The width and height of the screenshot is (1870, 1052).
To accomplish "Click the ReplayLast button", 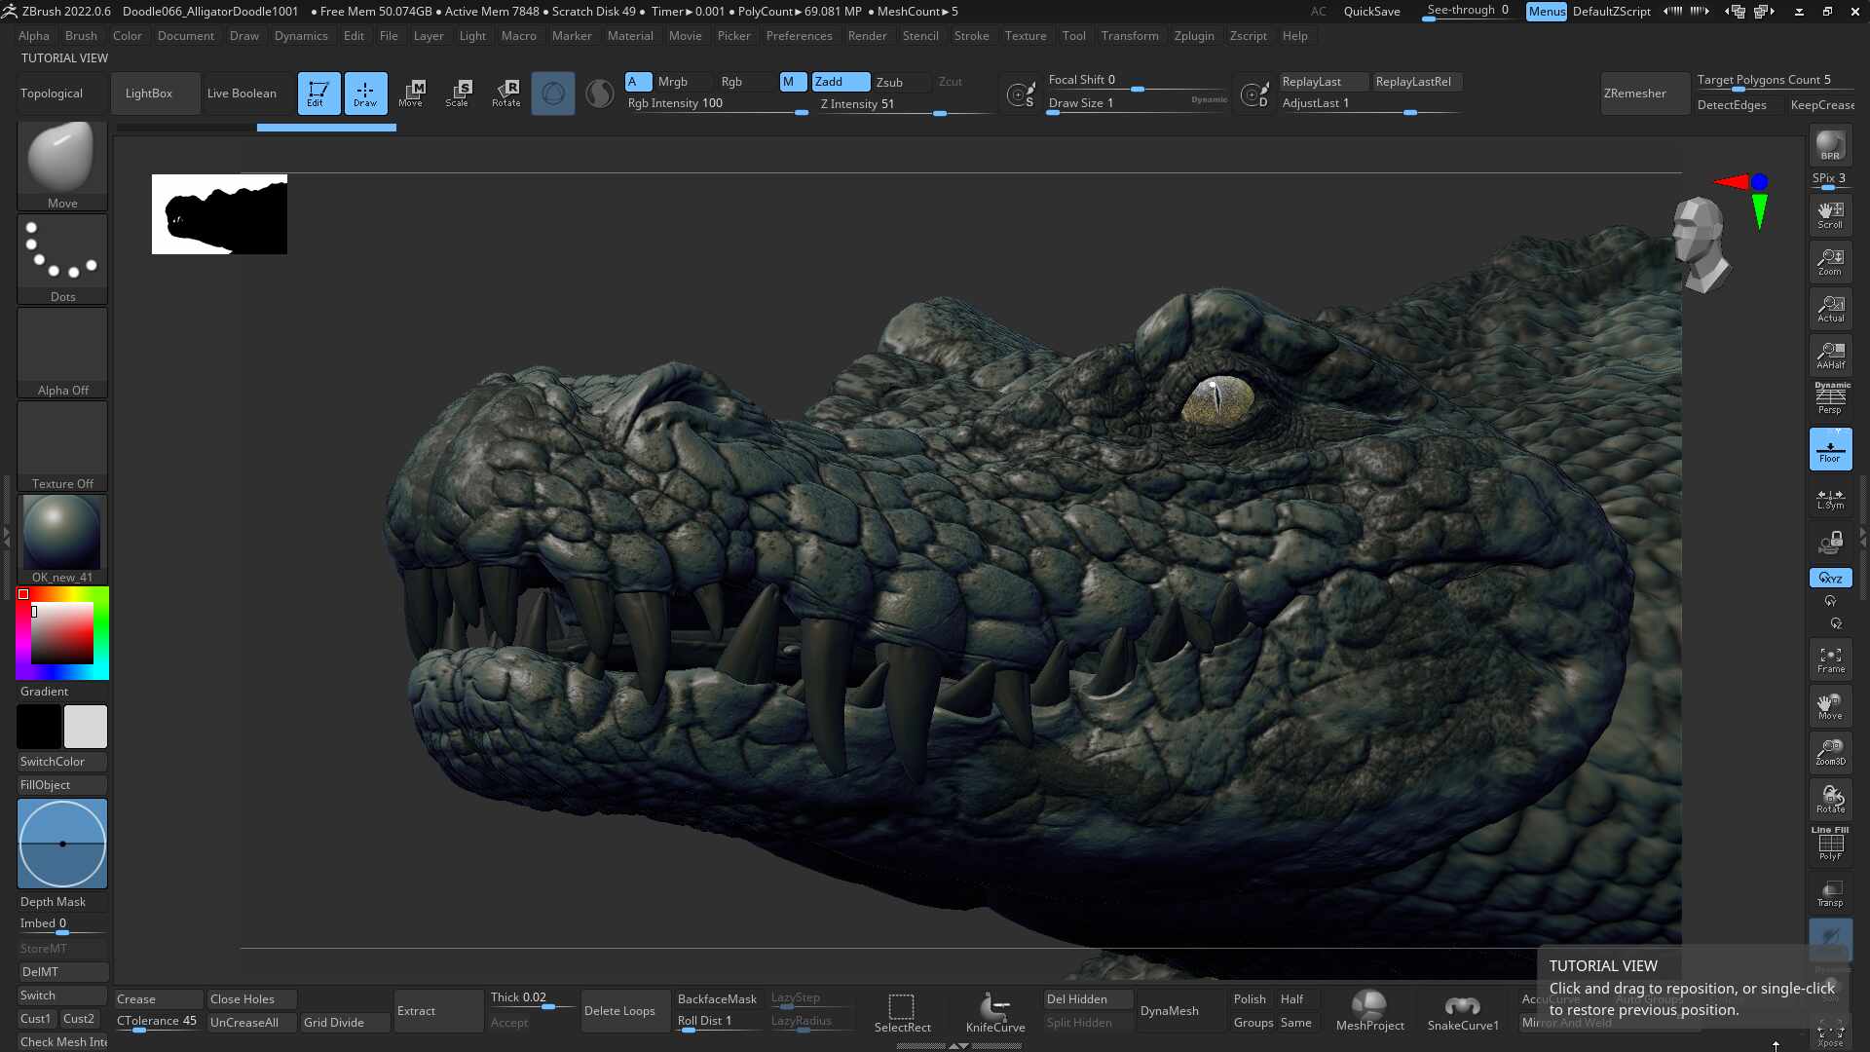I will [1323, 82].
